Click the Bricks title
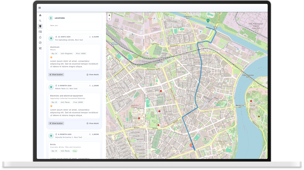This screenshot has height=170, width=304. [x=53, y=145]
